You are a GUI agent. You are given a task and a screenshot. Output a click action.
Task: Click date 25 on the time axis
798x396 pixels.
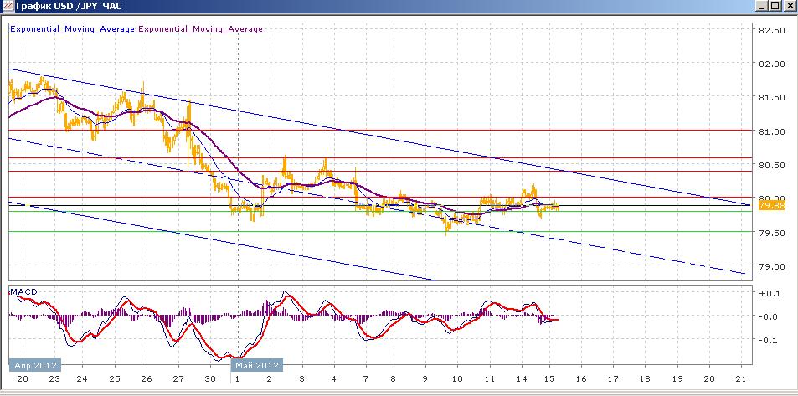pyautogui.click(x=115, y=379)
